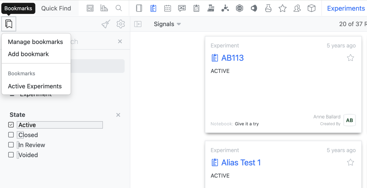The width and height of the screenshot is (367, 188).
Task: Click Alias Test 1 clipboard icon
Action: 215,162
